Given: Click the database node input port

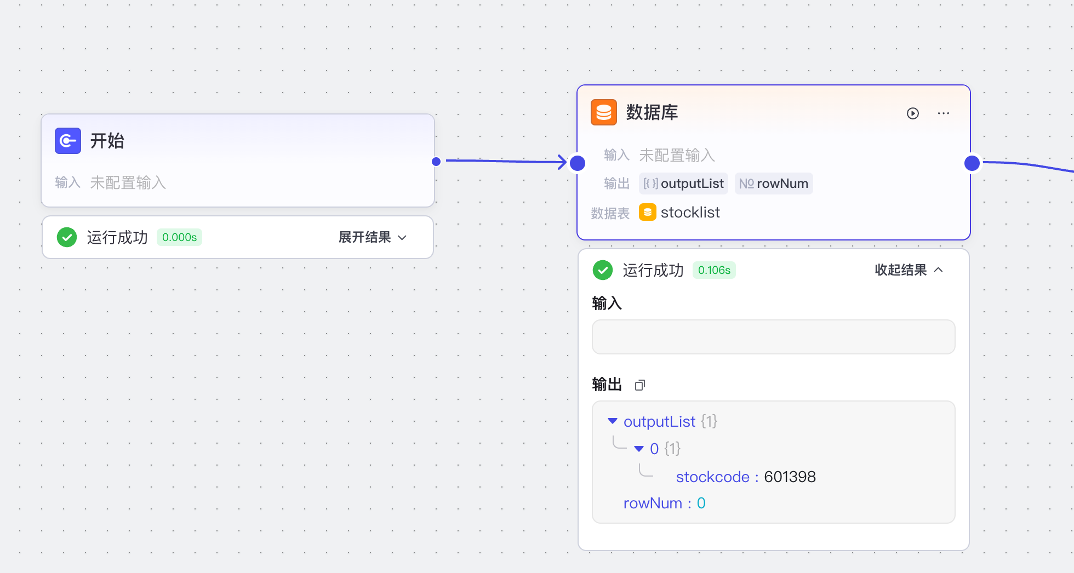Looking at the screenshot, I should pyautogui.click(x=578, y=163).
